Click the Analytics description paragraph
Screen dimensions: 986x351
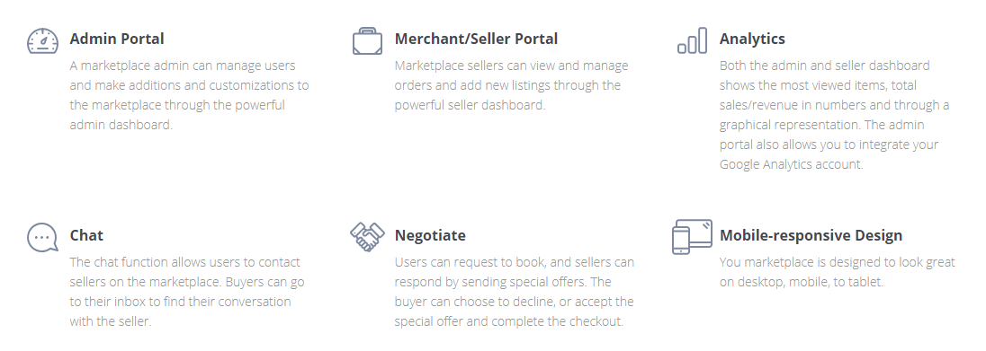pos(835,115)
